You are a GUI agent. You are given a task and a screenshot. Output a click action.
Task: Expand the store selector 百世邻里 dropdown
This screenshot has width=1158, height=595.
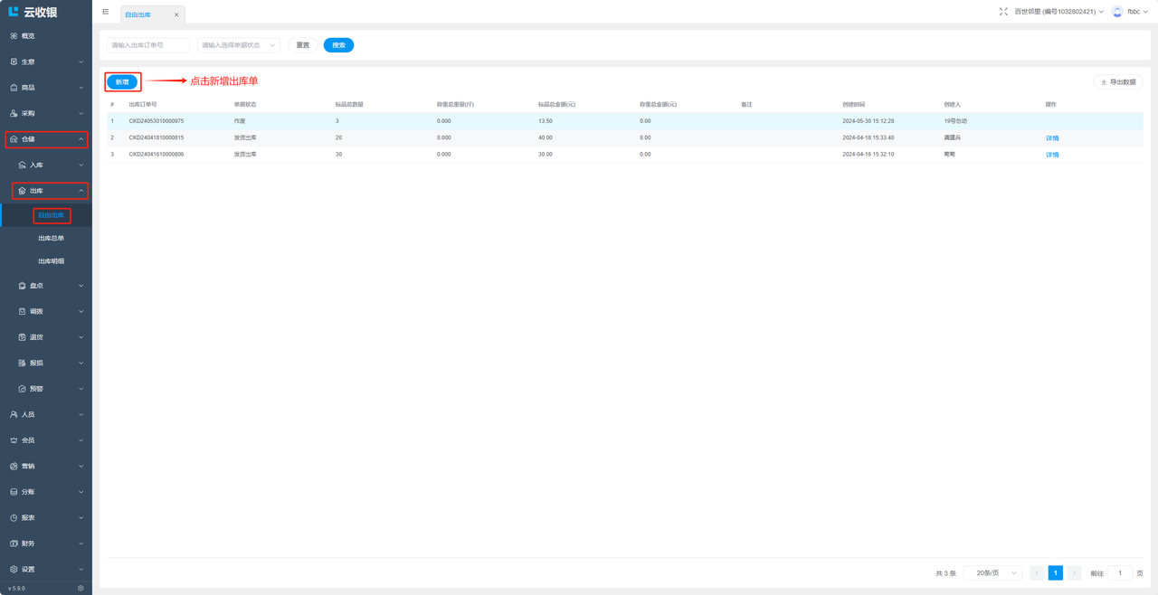[x=1058, y=12]
